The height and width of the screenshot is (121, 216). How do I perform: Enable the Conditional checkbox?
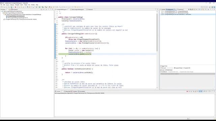[161, 72]
